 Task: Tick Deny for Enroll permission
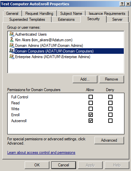[x=110, y=115]
